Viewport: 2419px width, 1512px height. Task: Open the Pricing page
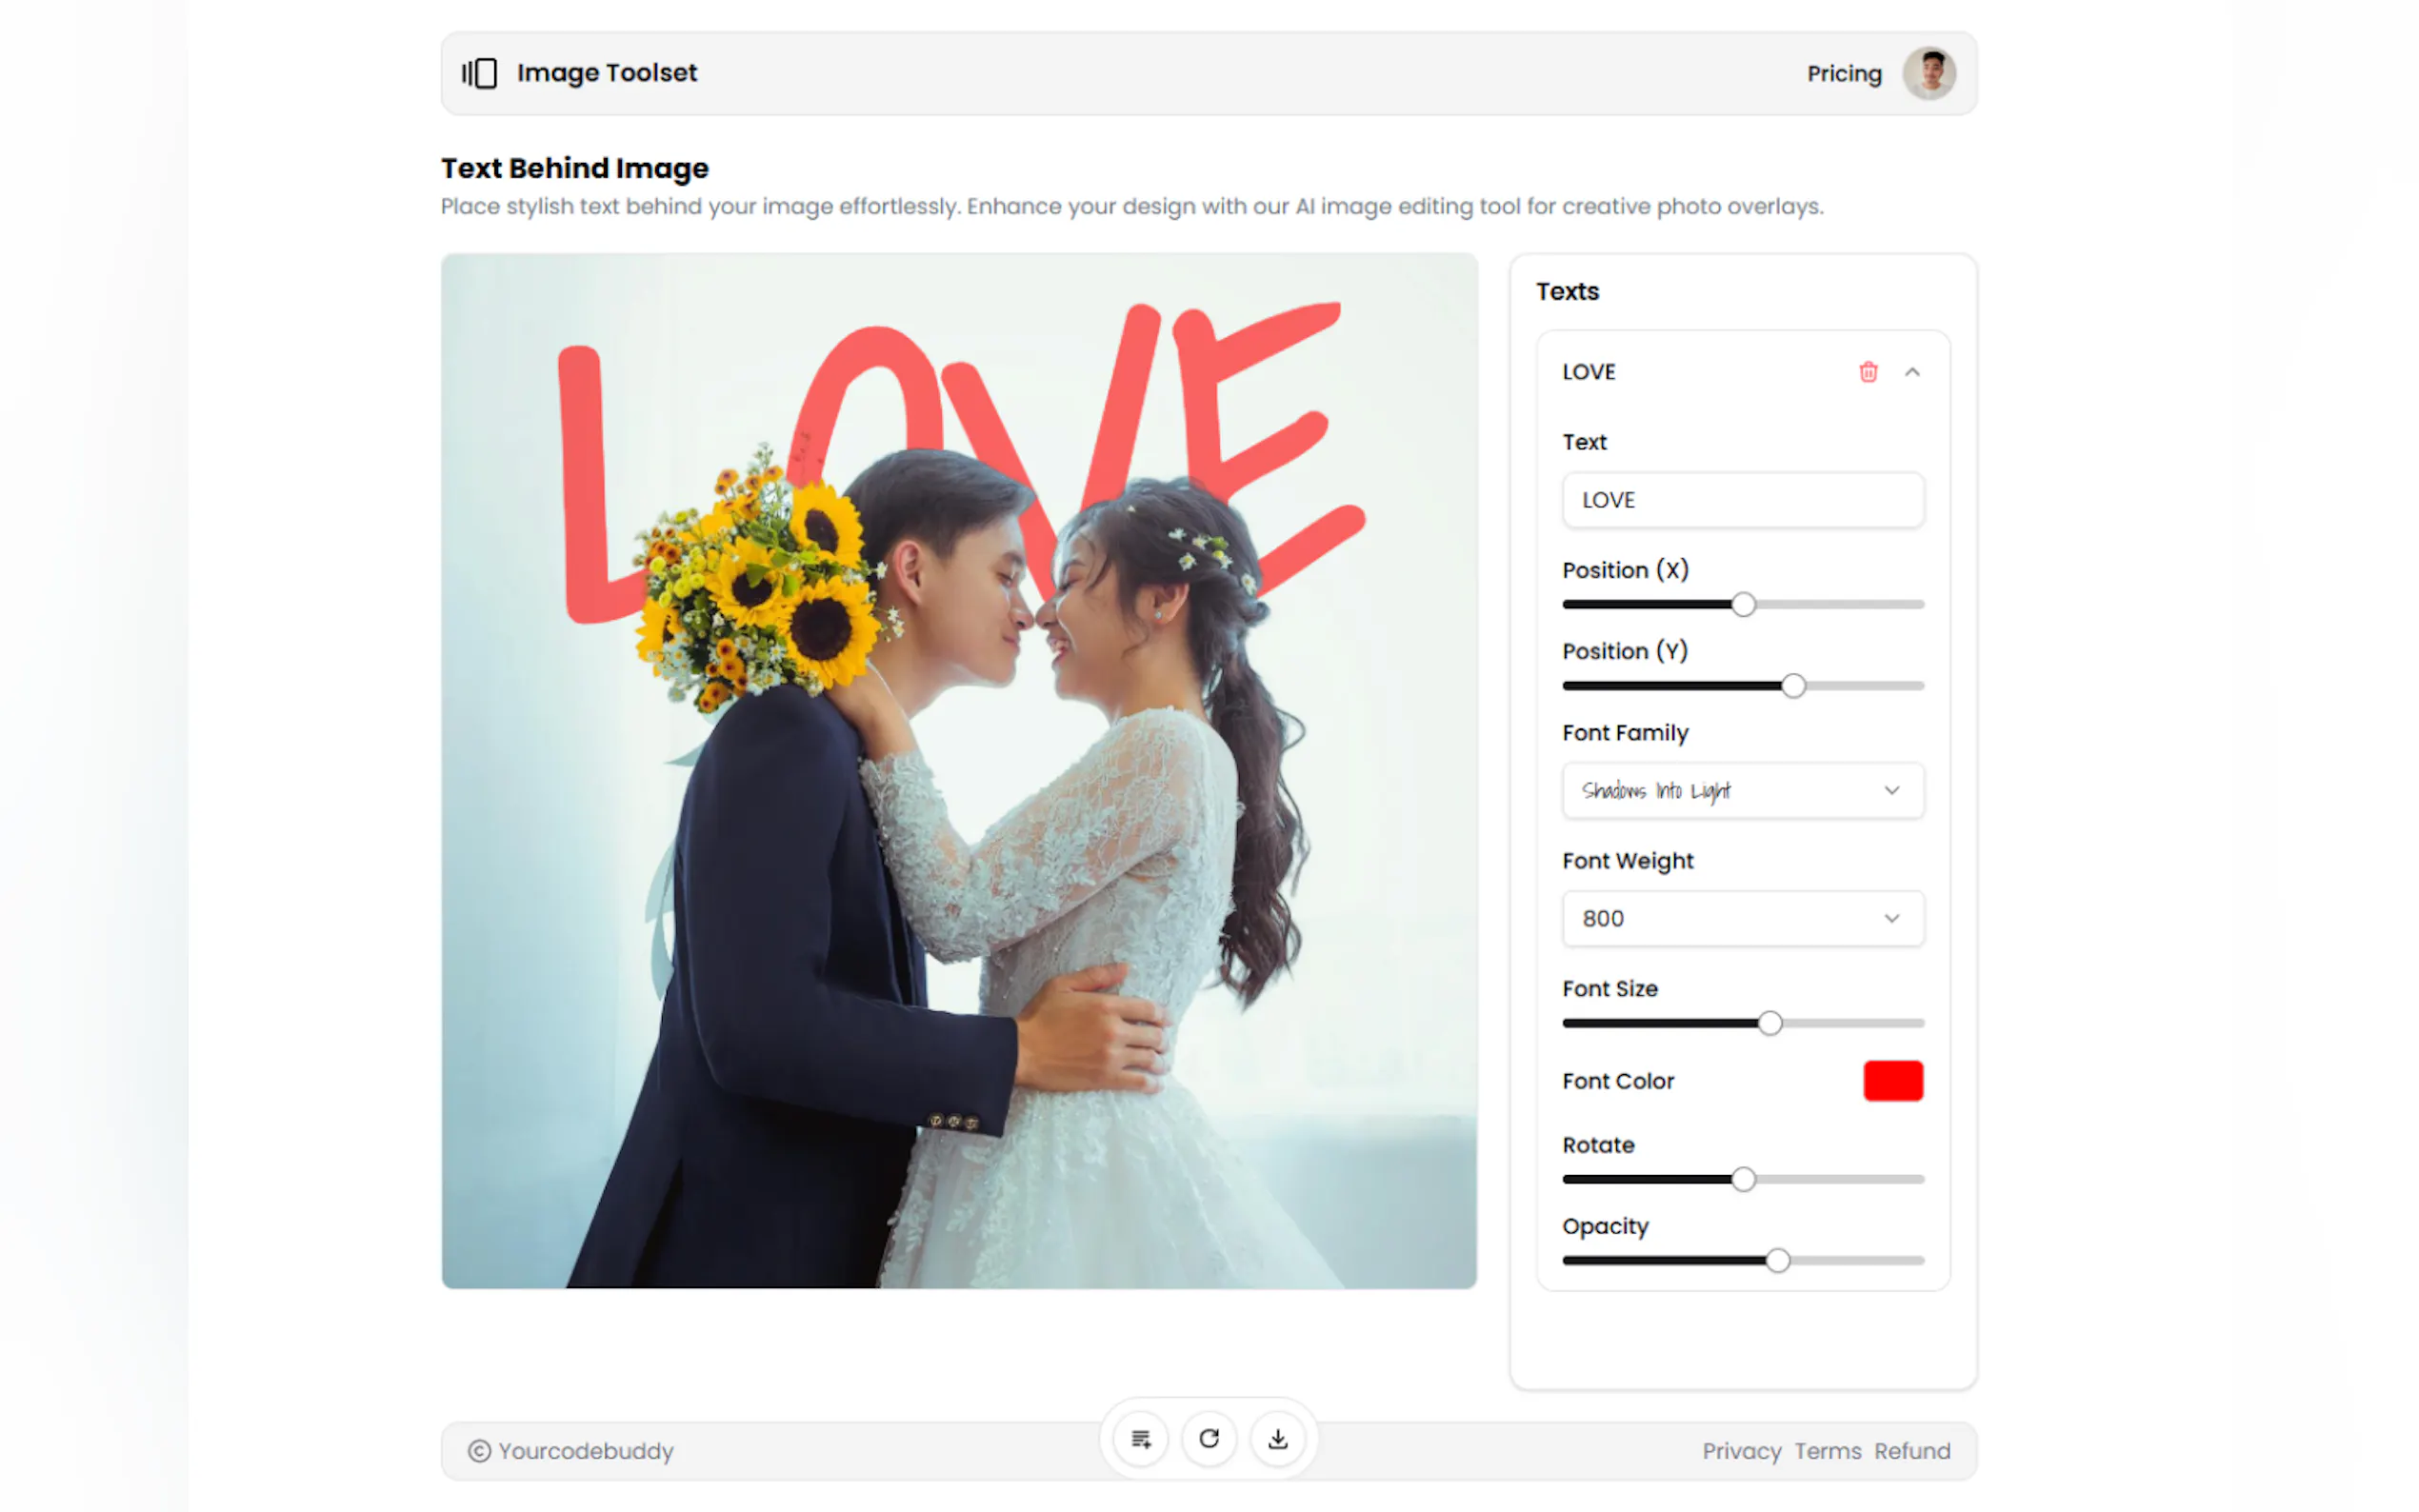click(x=1843, y=74)
